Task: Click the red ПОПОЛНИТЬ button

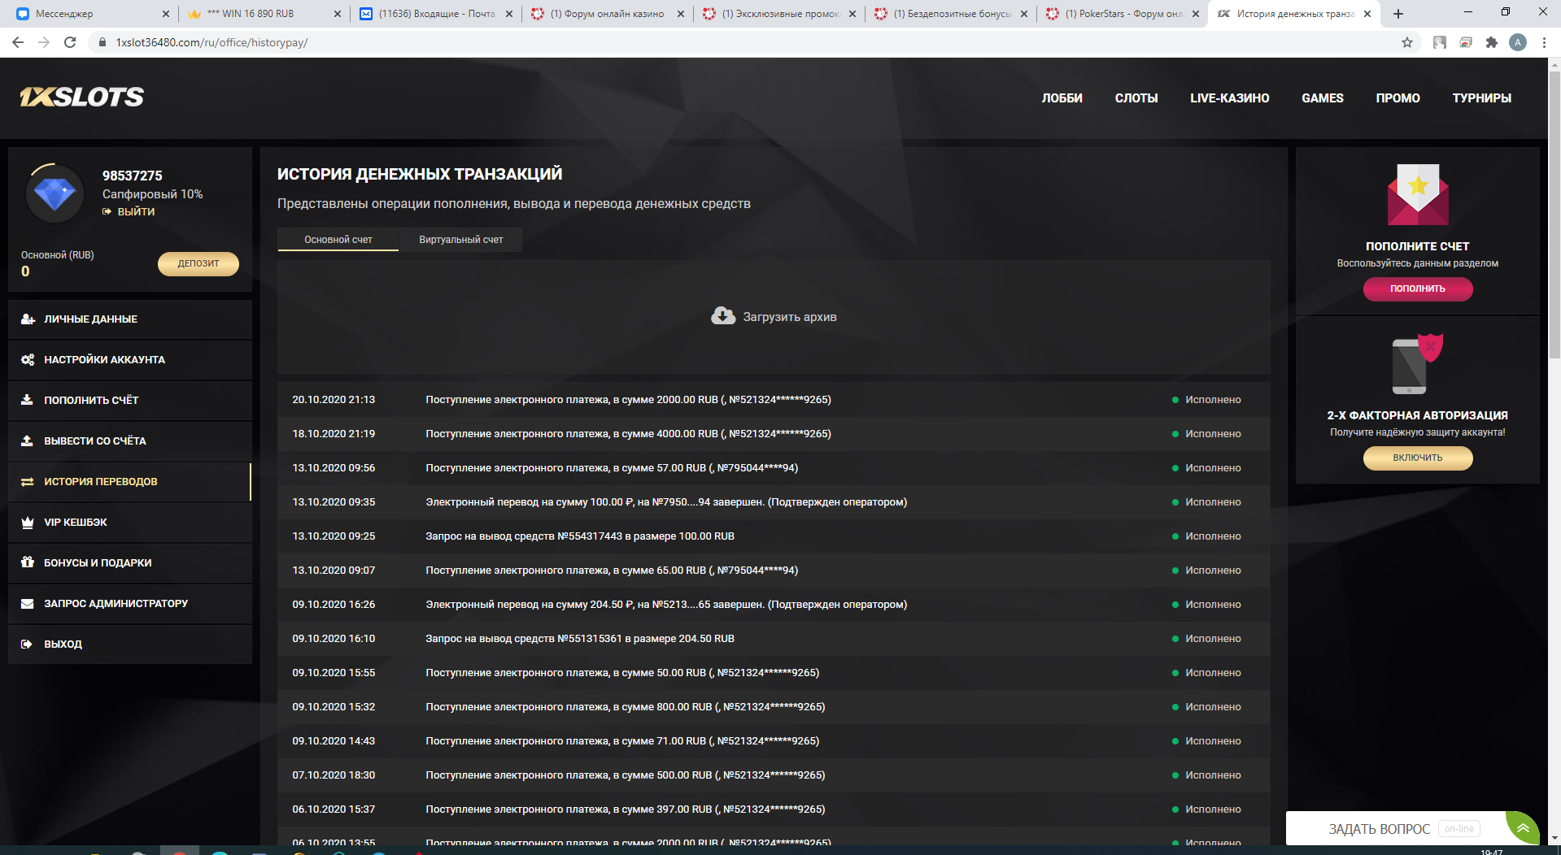Action: (1418, 289)
